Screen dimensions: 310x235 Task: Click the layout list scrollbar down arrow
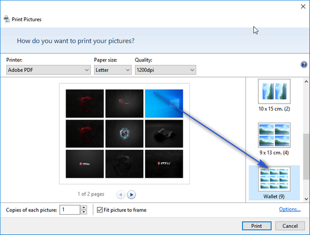[x=306, y=199]
